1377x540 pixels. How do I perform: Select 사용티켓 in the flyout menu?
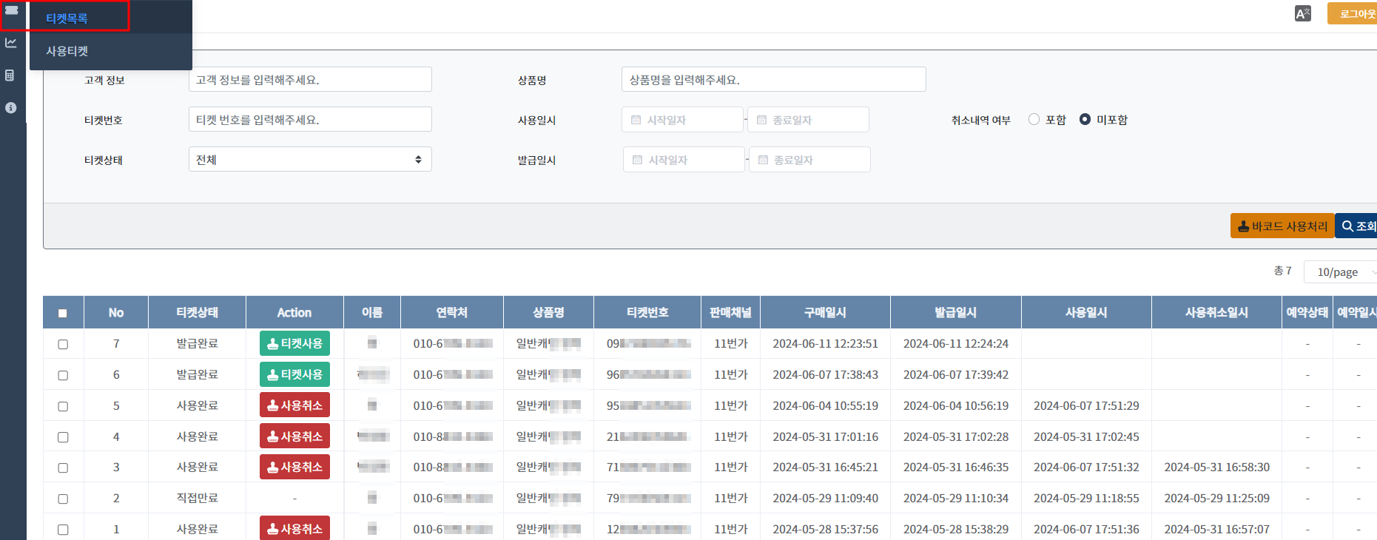point(67,51)
